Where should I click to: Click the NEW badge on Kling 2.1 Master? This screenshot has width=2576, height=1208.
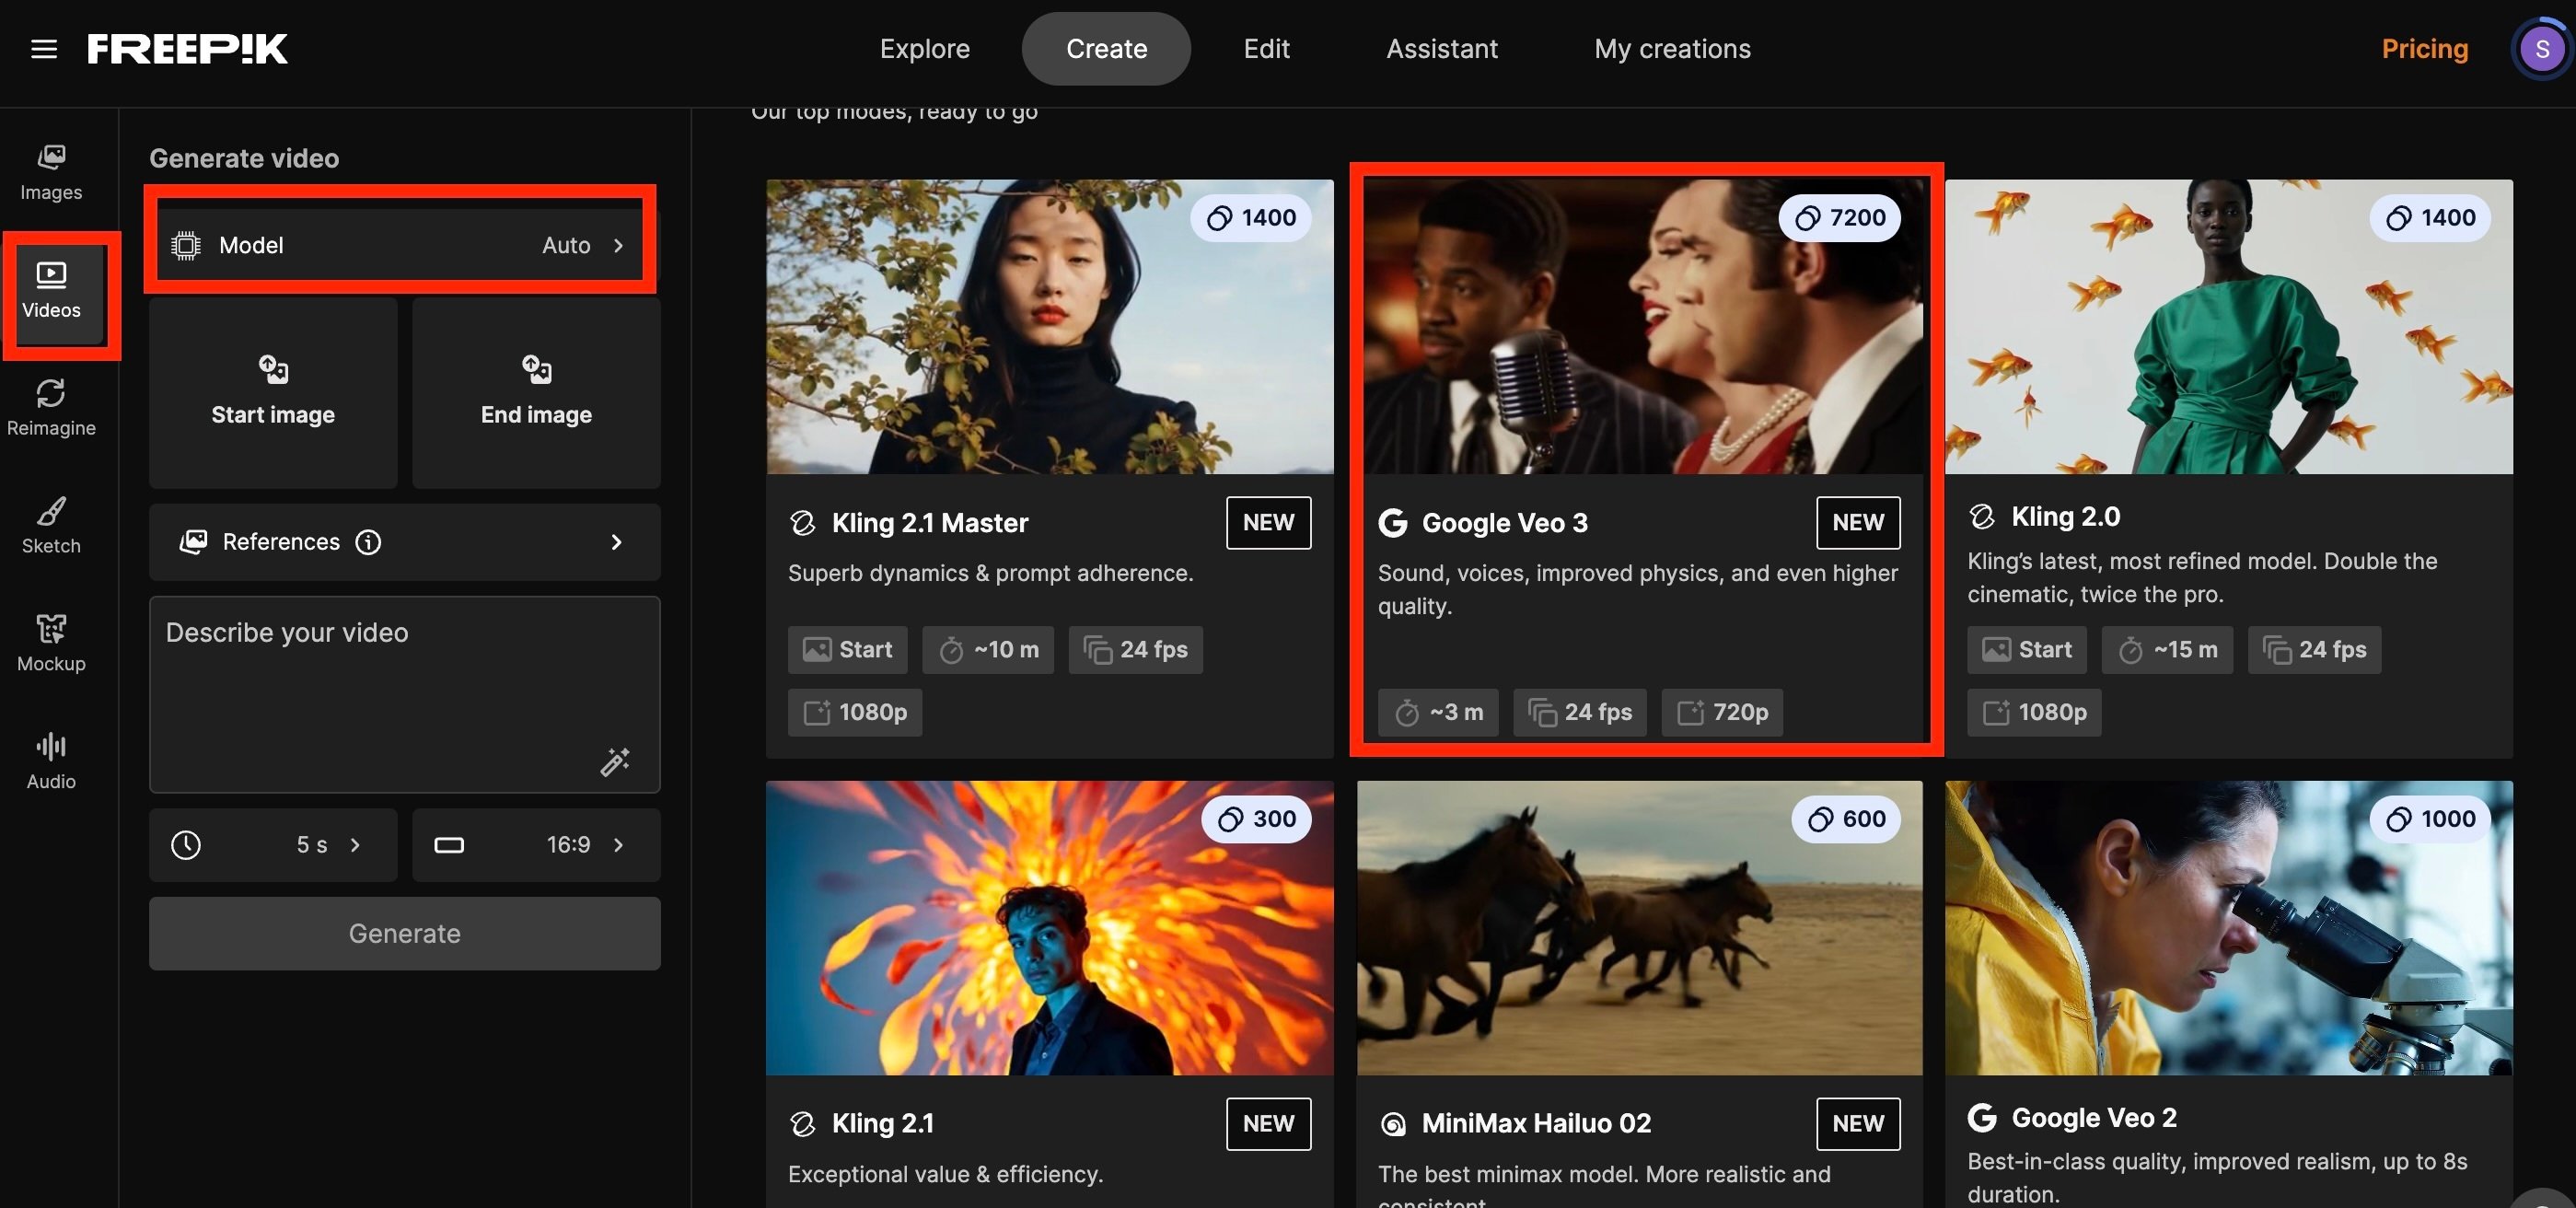(1268, 523)
